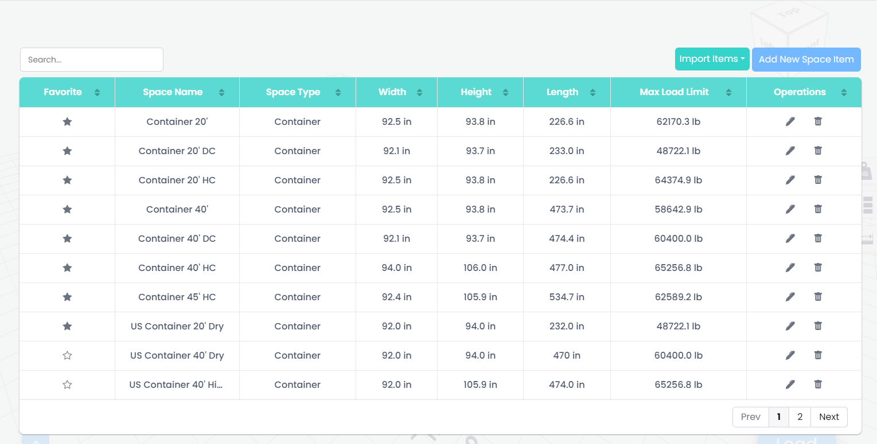
Task: Delete the Container 20' HC row
Action: 818,179
